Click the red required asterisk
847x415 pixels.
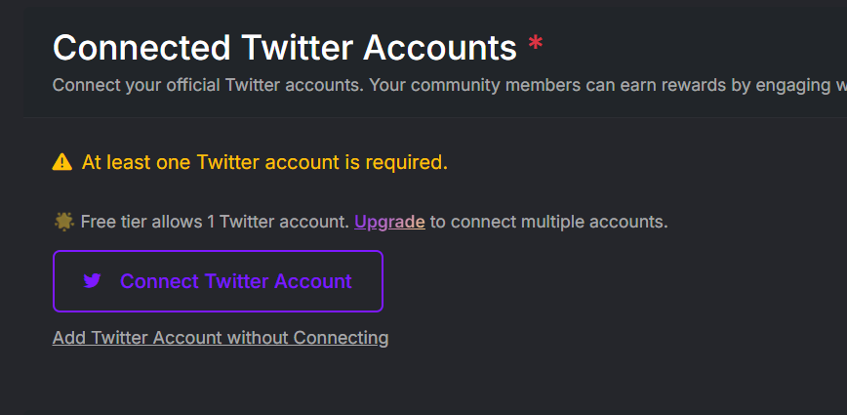coord(535,45)
